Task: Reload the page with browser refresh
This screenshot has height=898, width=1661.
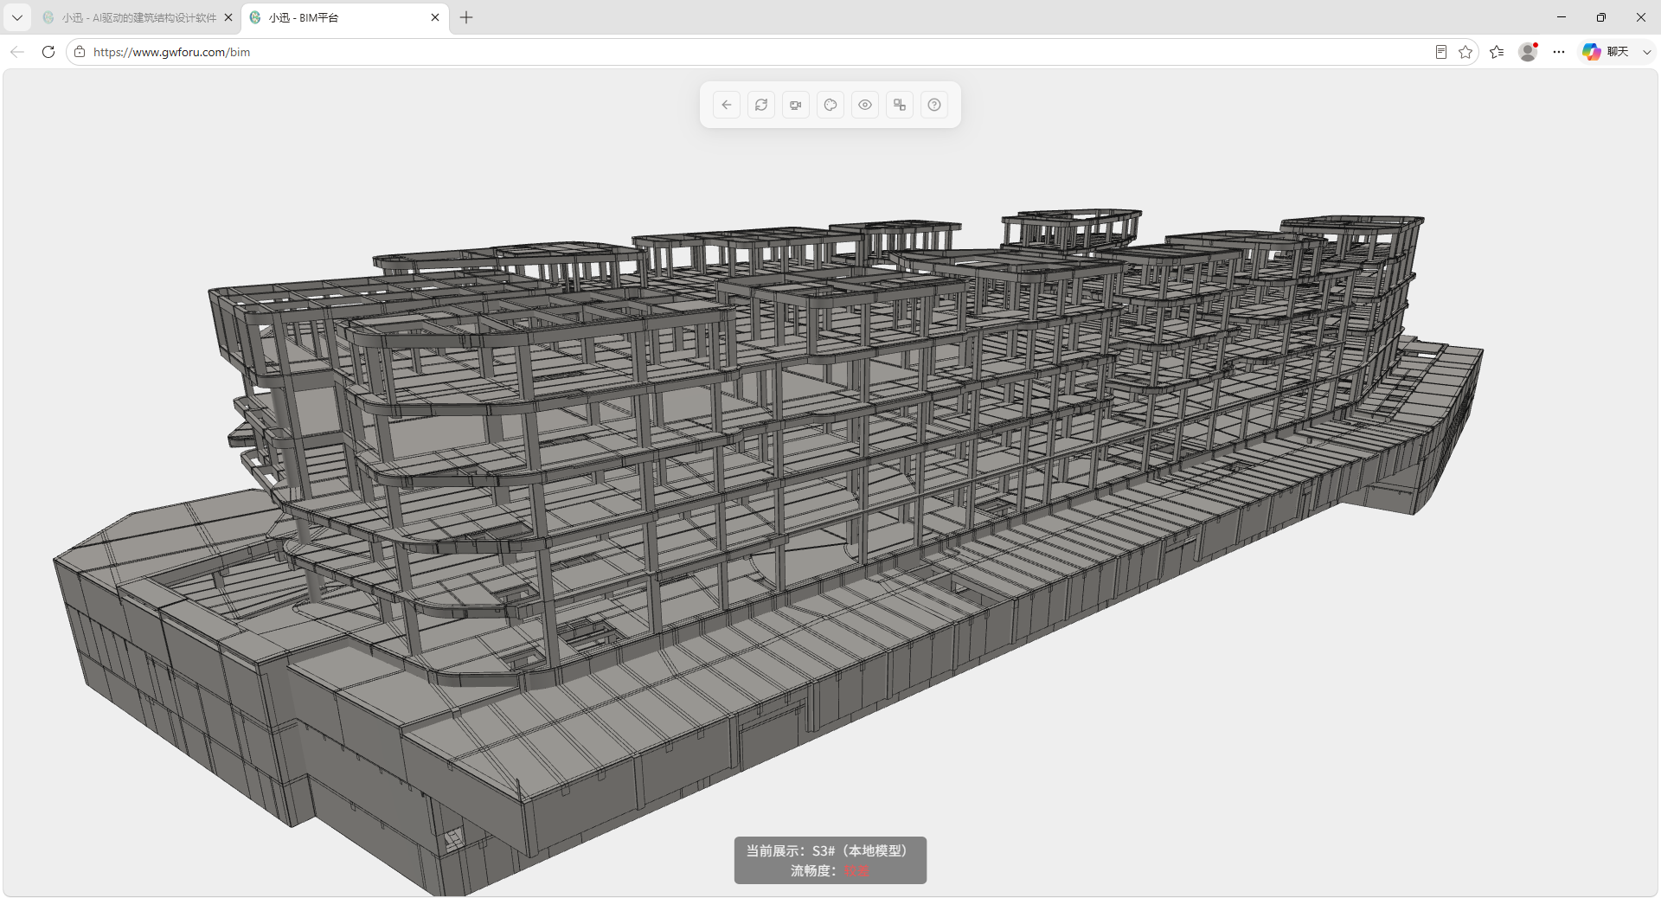Action: tap(48, 52)
